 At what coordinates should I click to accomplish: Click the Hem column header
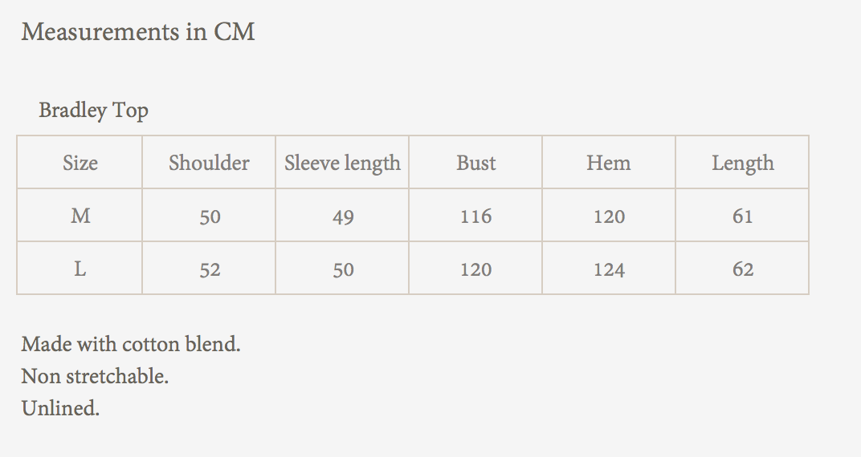[609, 163]
